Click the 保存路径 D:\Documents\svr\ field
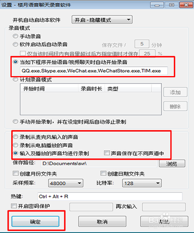 pyautogui.click(x=99, y=163)
